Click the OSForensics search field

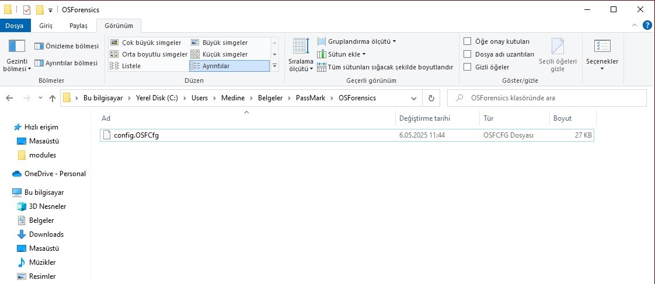tap(546, 99)
